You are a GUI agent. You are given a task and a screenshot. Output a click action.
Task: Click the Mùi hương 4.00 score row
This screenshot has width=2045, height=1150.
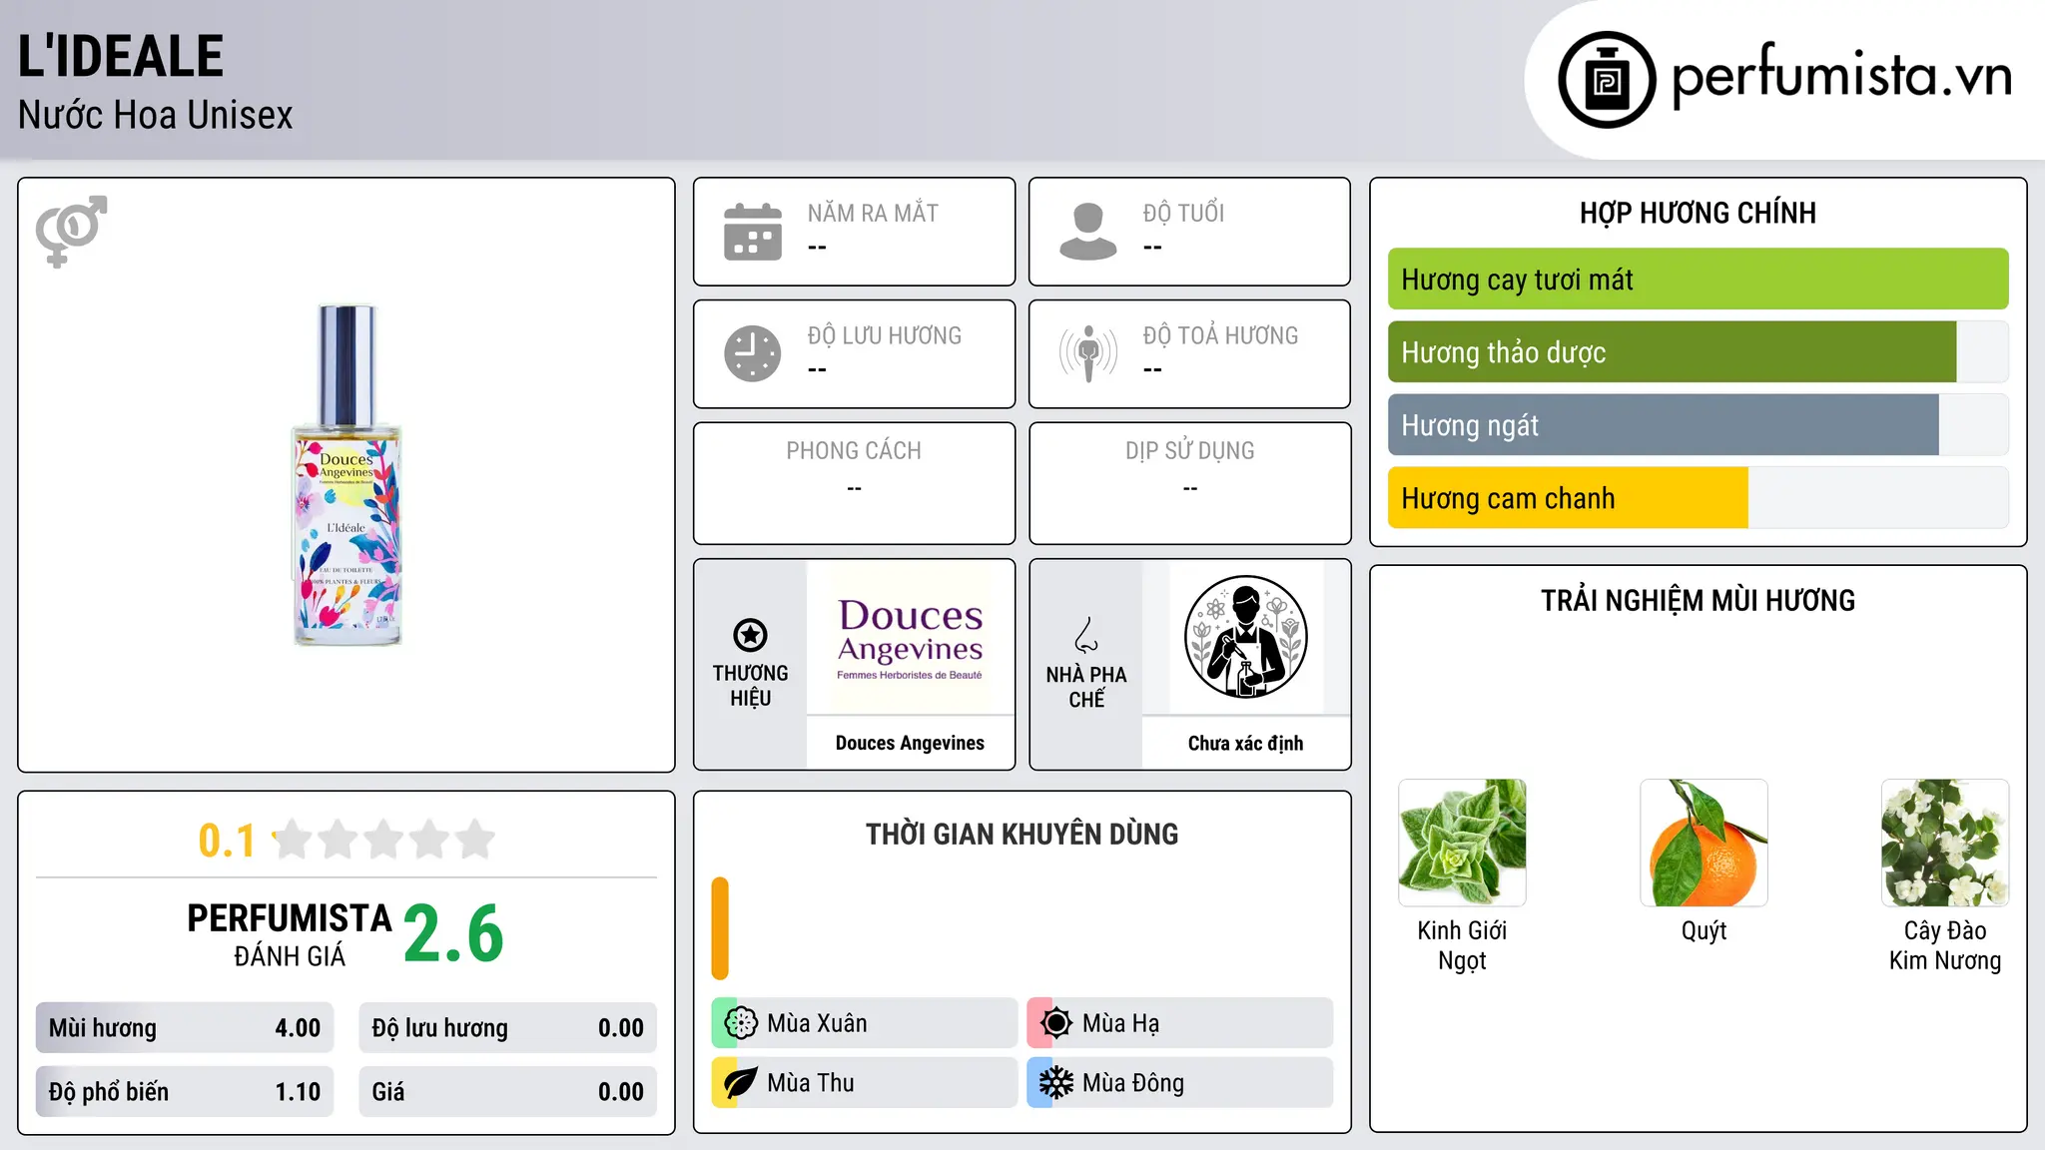(185, 1028)
